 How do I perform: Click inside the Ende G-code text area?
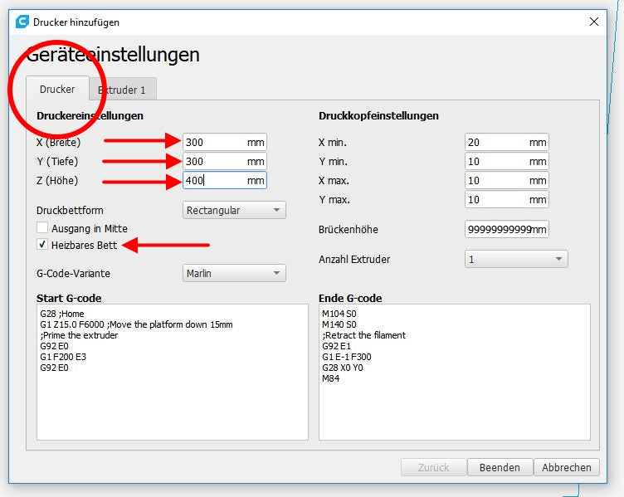(x=455, y=372)
